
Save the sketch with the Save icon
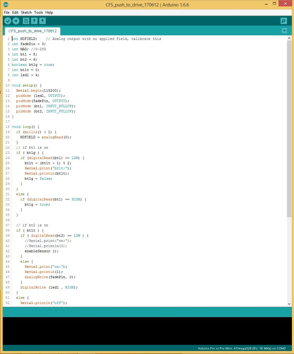click(42, 21)
